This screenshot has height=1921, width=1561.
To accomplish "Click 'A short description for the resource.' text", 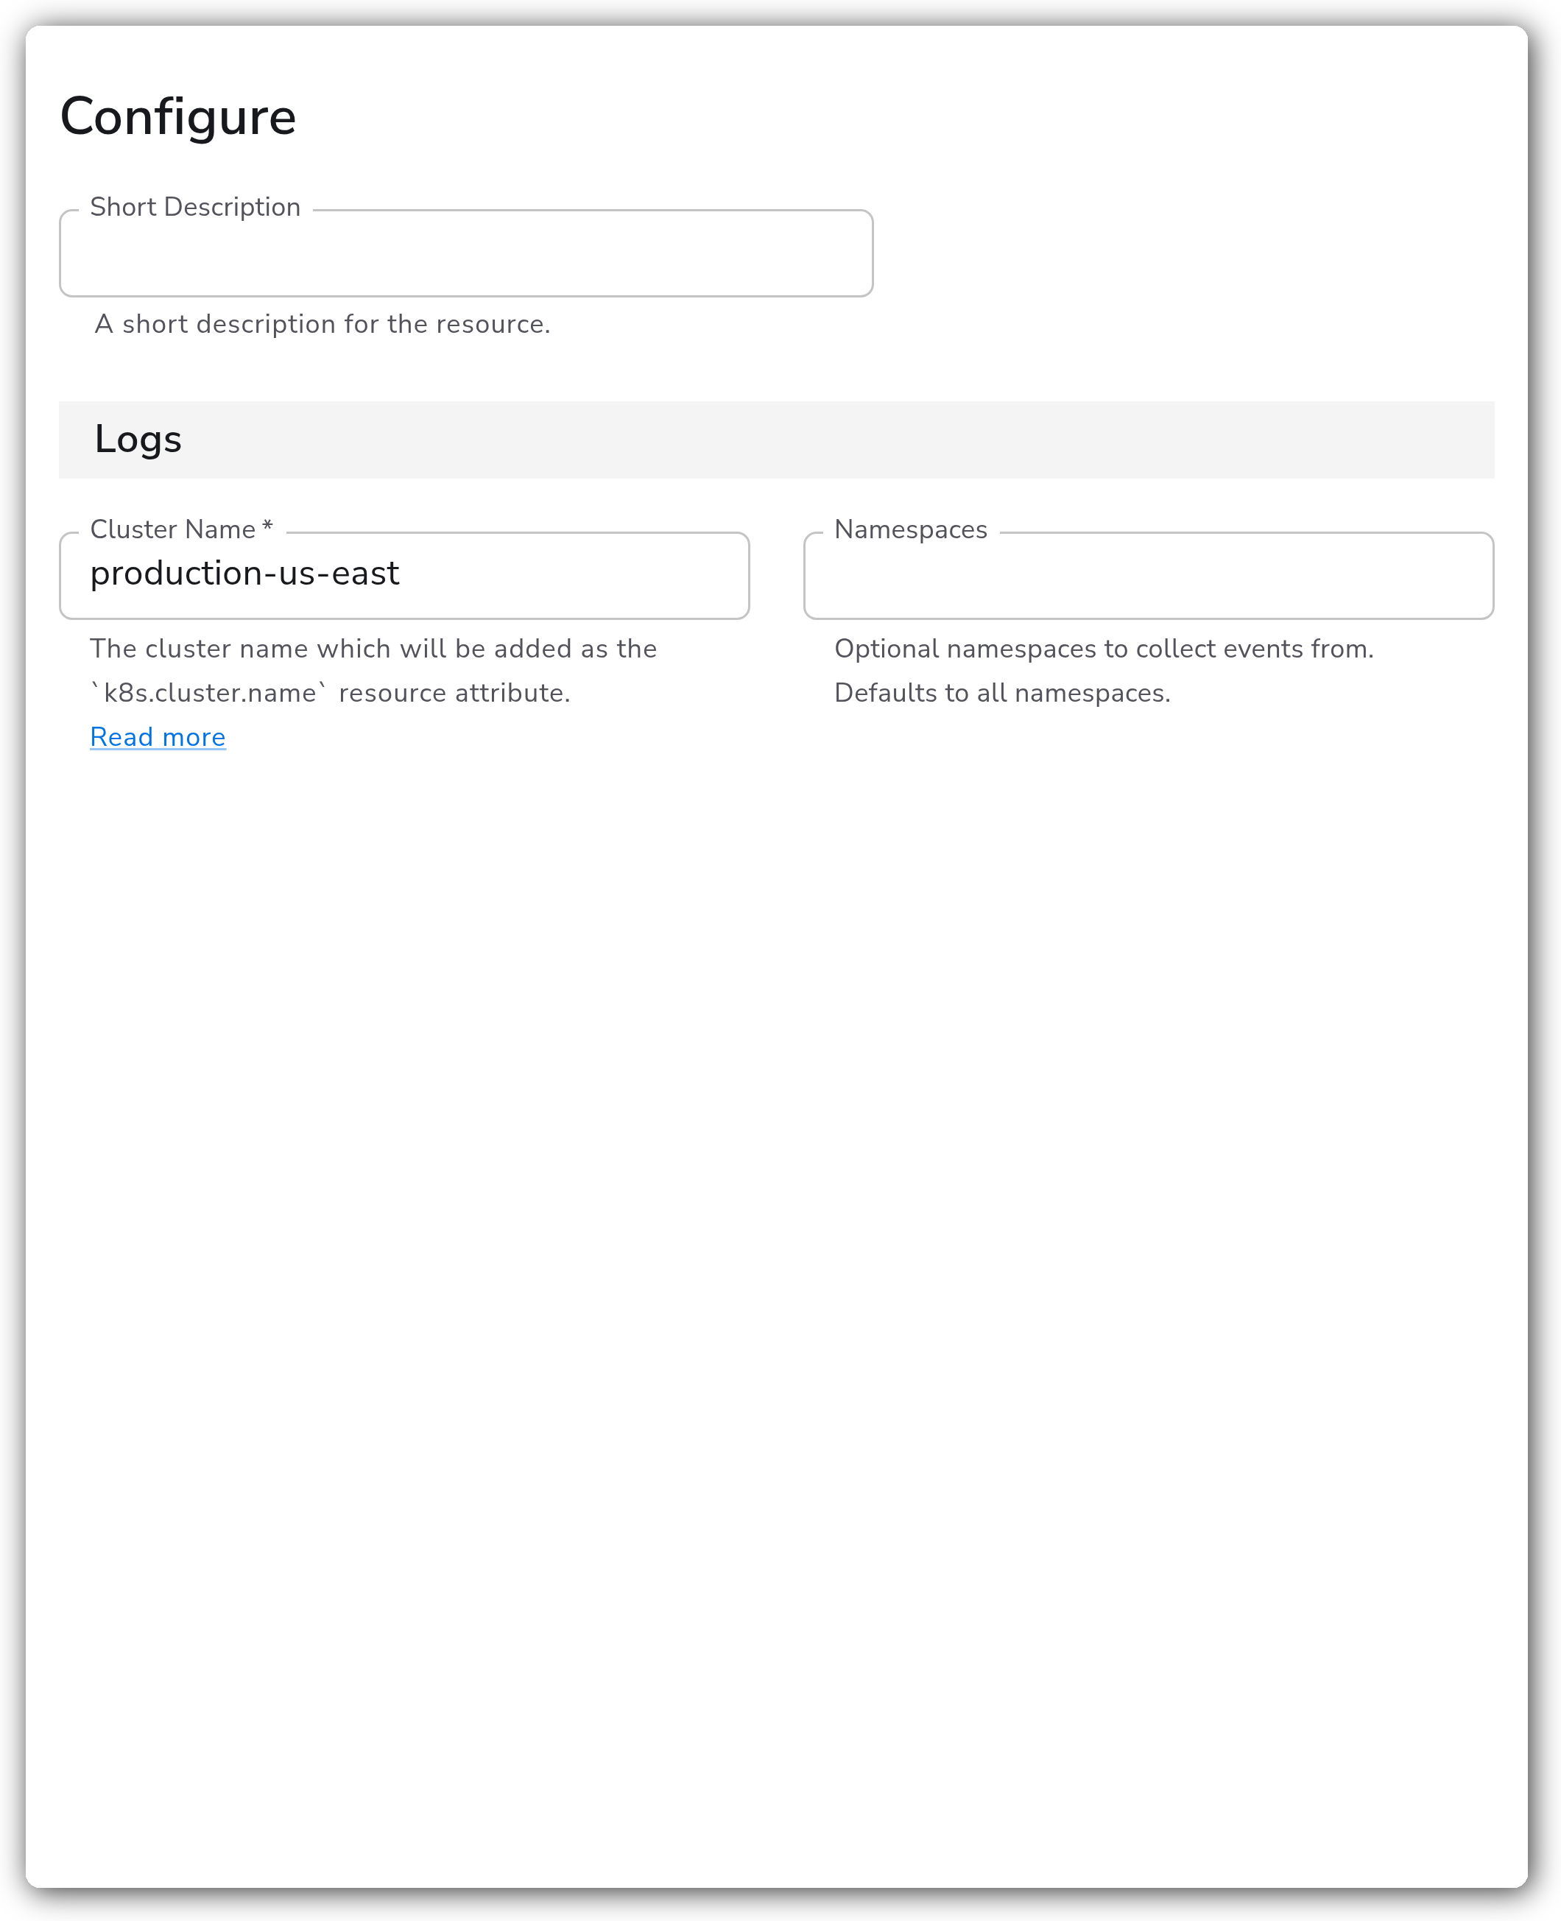I will point(322,324).
